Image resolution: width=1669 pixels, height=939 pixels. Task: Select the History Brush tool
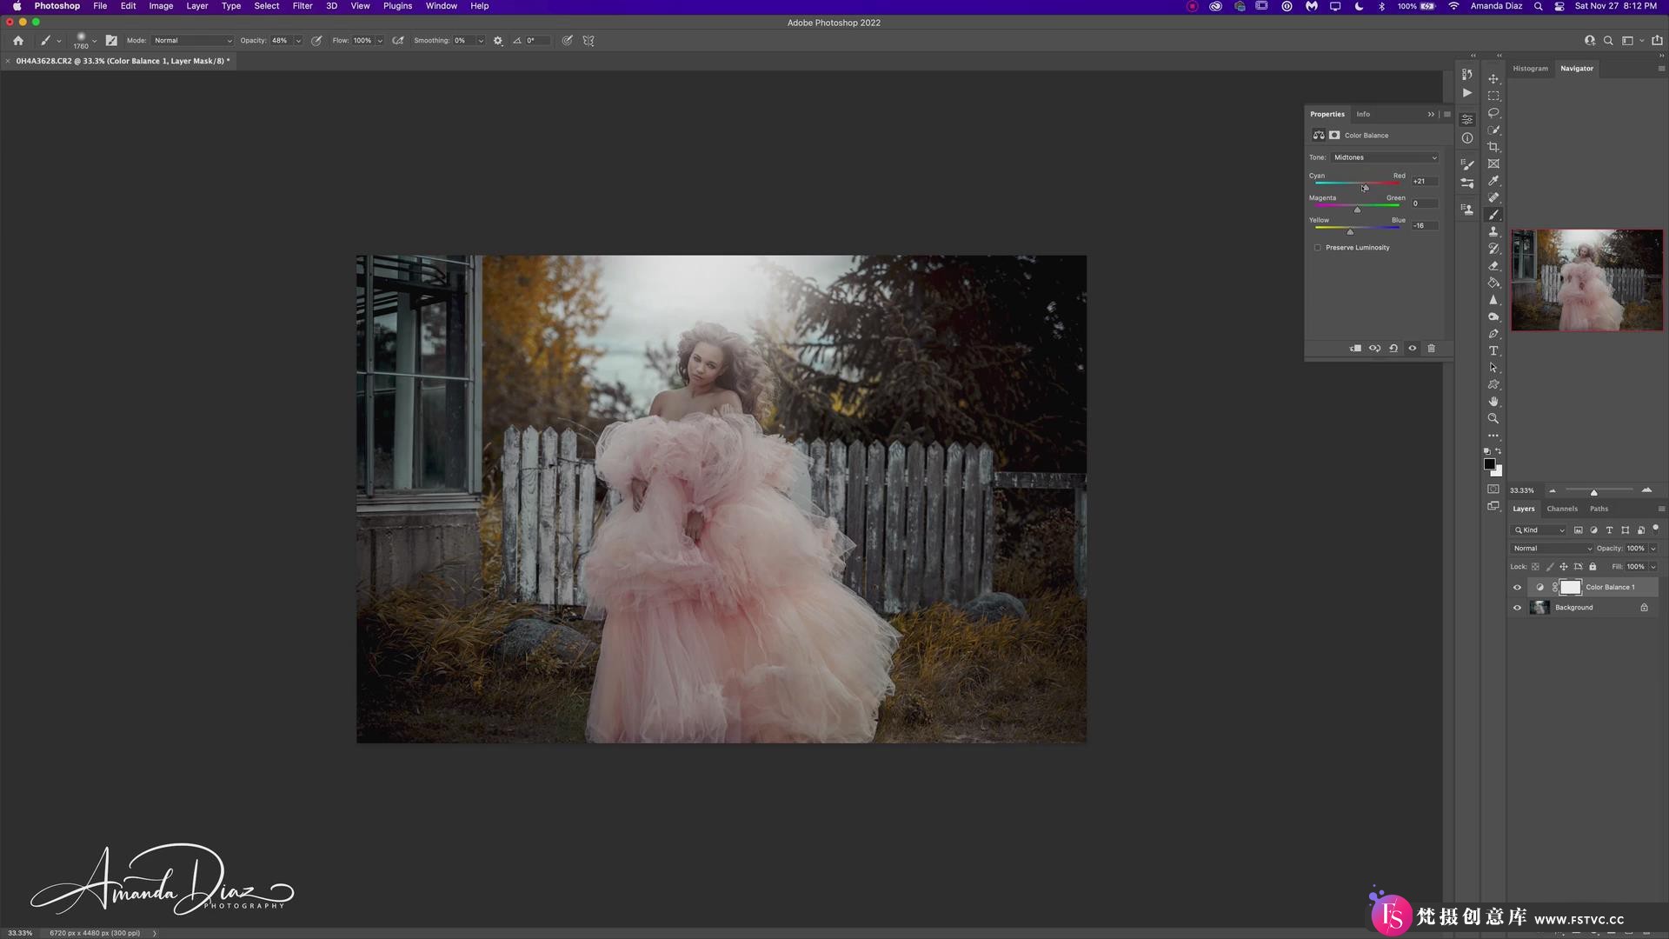pyautogui.click(x=1493, y=249)
